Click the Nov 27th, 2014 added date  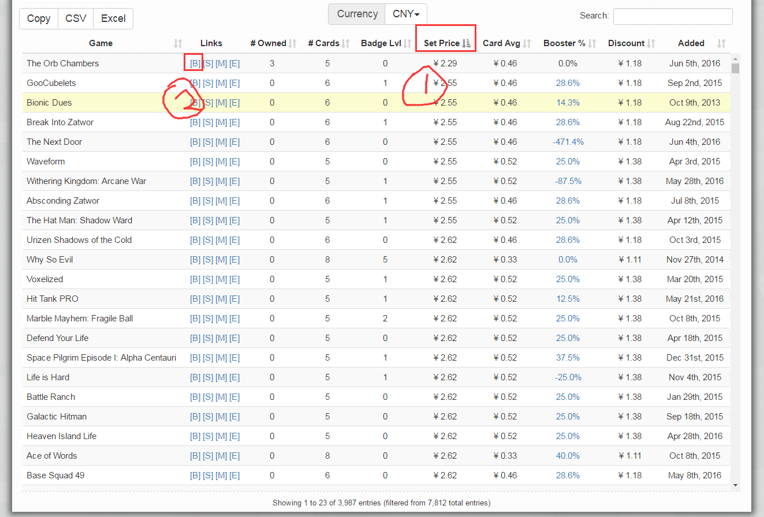point(695,260)
